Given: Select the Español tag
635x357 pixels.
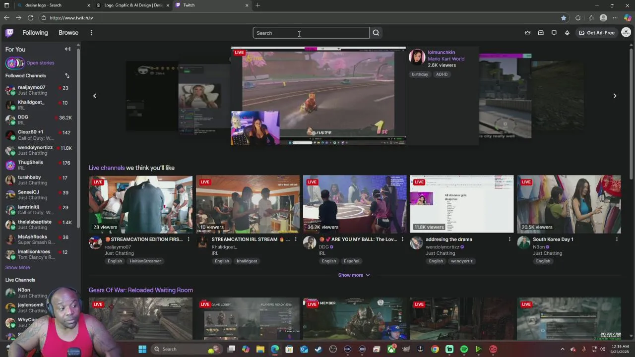Looking at the screenshot, I should [351, 261].
